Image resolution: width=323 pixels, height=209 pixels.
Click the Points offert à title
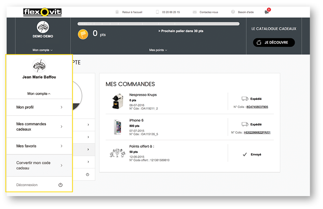[x=142, y=146]
